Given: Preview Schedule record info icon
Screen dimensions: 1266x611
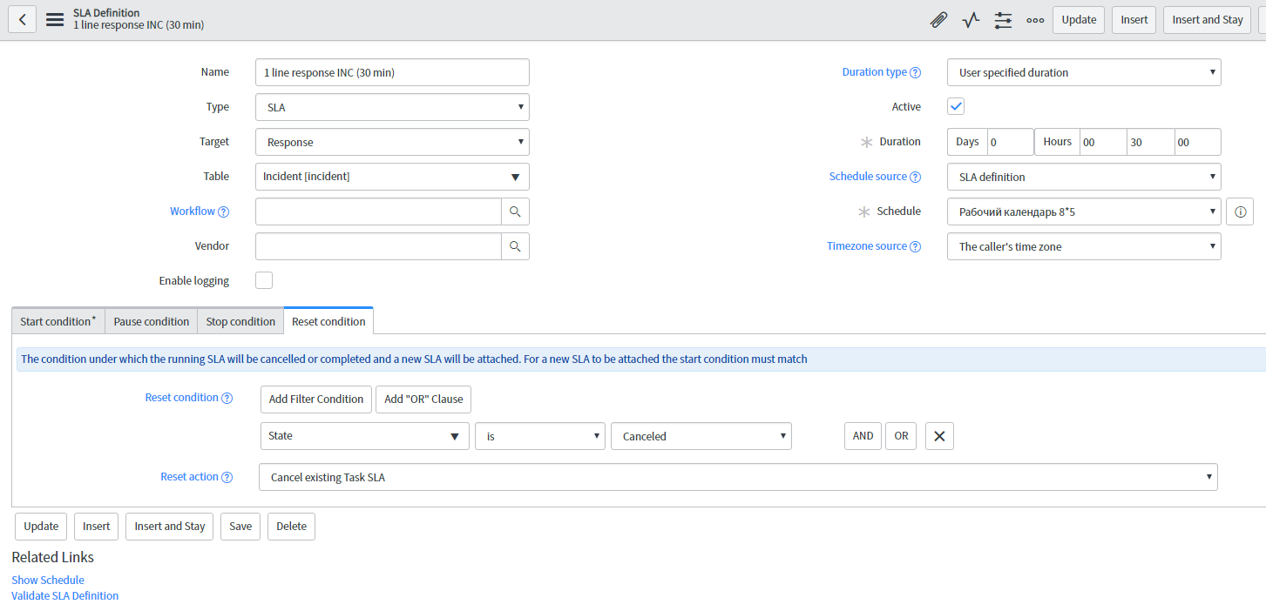Looking at the screenshot, I should pos(1240,211).
